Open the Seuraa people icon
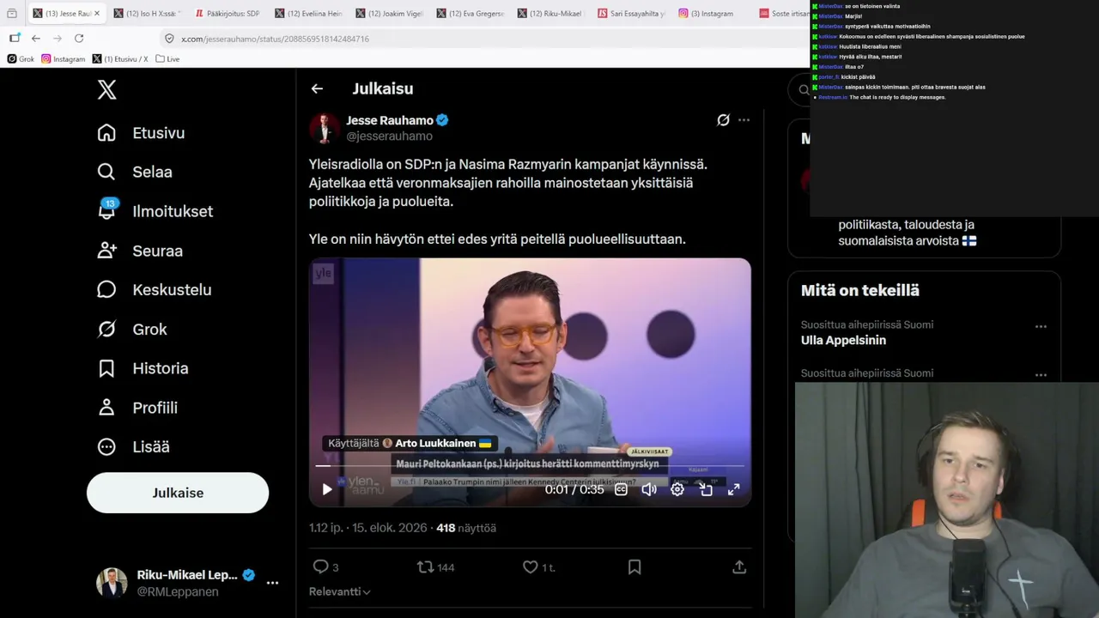Viewport: 1099px width, 618px height. click(x=106, y=251)
